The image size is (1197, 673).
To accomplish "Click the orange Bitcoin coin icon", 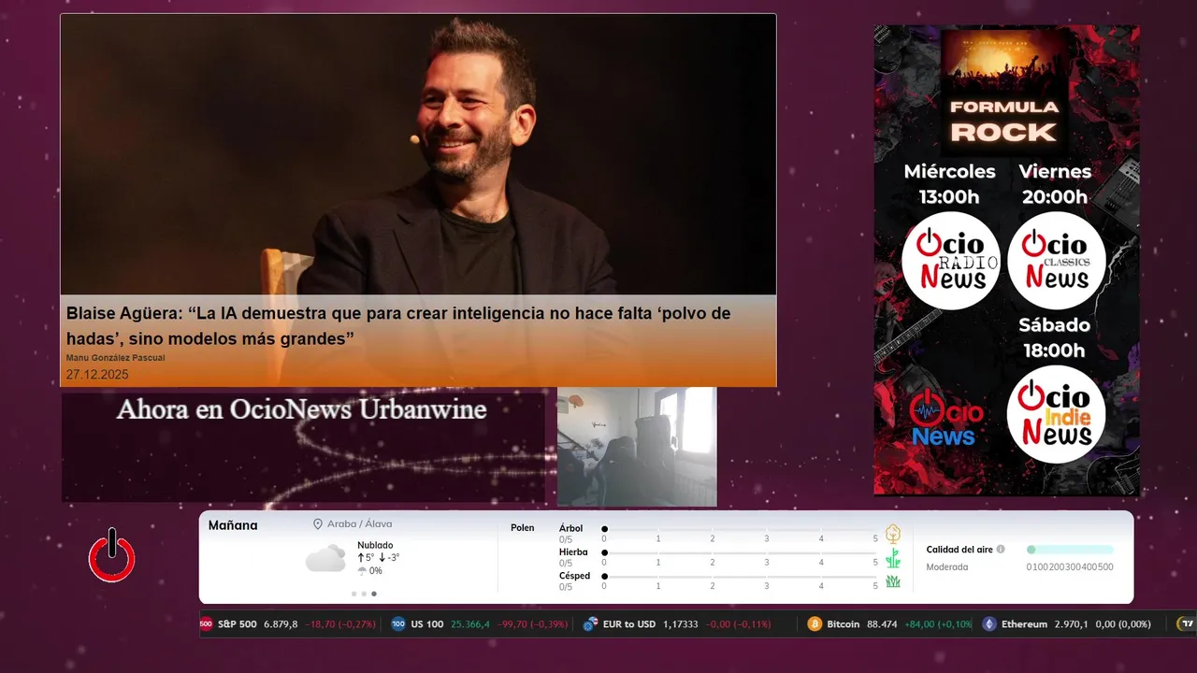I will [x=815, y=624].
